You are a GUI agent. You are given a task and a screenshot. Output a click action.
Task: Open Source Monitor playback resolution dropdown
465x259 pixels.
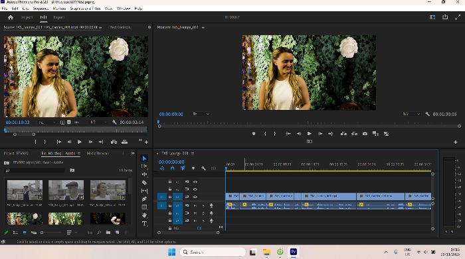(x=98, y=122)
